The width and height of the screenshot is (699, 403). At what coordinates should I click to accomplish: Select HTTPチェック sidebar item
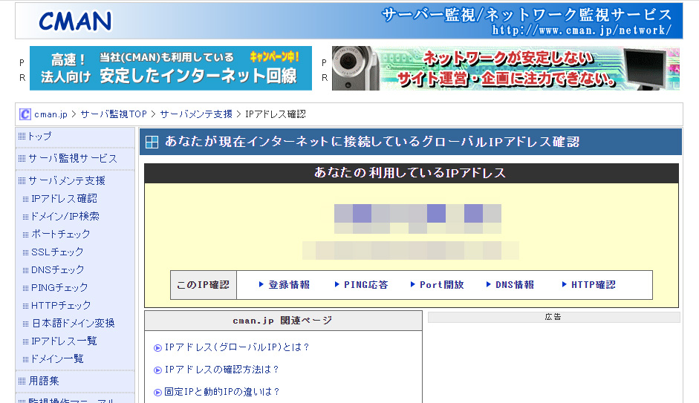[61, 306]
